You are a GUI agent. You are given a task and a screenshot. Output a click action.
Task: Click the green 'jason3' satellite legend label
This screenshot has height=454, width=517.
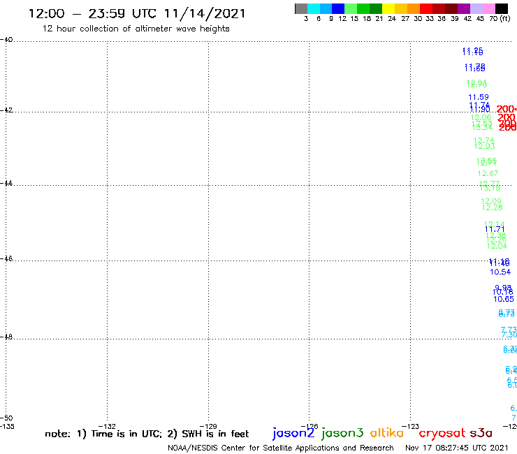tap(342, 433)
